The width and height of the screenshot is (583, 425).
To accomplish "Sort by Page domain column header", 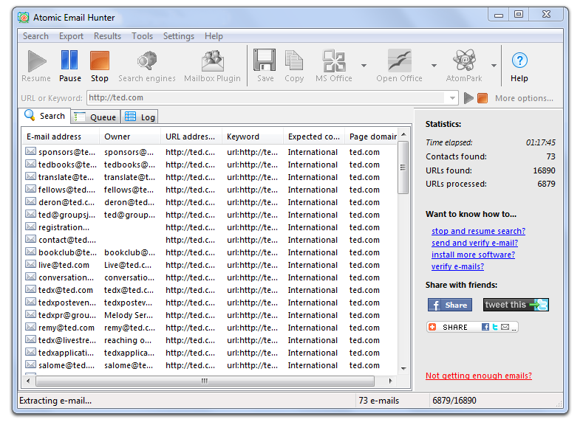I will click(372, 137).
